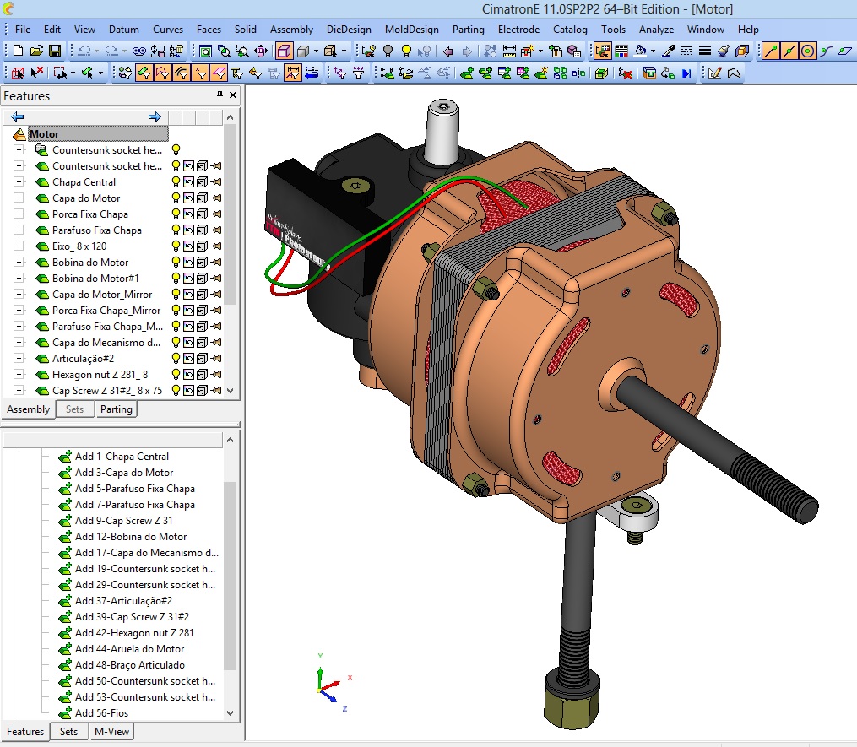Click the Undo arrow icon

84,51
